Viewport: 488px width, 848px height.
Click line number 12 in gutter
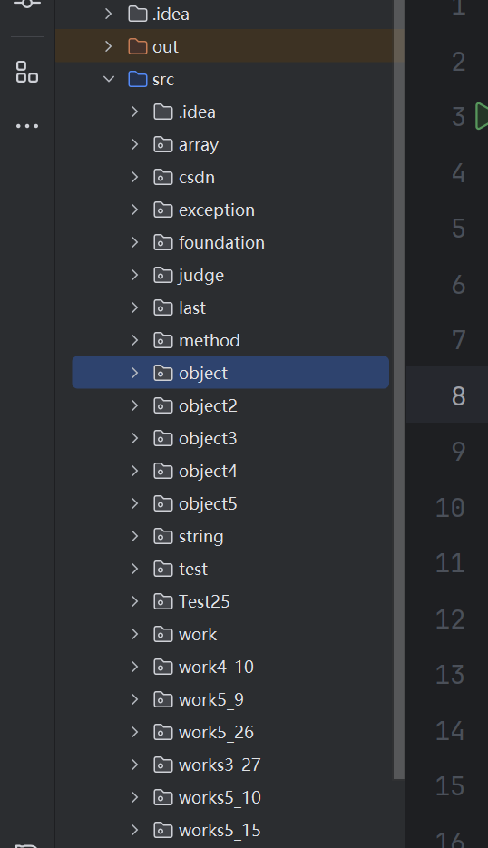point(450,619)
